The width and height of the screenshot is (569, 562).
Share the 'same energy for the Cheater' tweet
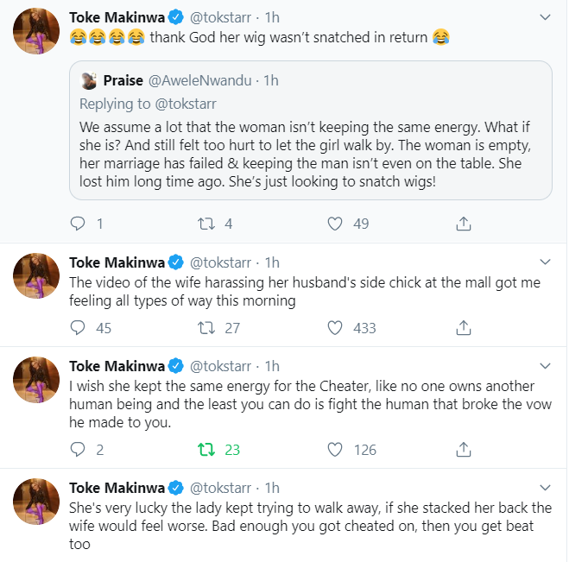tap(463, 449)
